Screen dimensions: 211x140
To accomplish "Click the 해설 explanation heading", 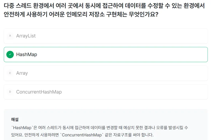I will [x=15, y=119].
